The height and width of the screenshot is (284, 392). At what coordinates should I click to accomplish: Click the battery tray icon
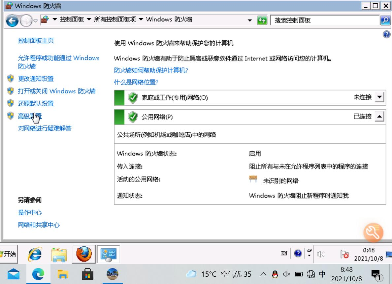299,274
